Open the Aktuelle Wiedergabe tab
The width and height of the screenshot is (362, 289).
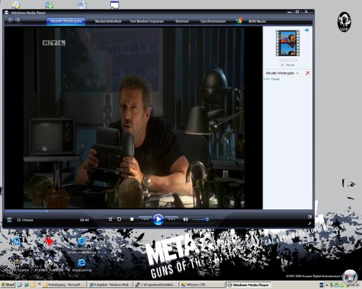click(66, 21)
